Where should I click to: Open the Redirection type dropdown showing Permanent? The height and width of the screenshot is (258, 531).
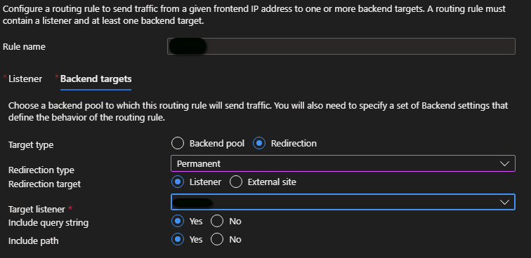tap(343, 163)
